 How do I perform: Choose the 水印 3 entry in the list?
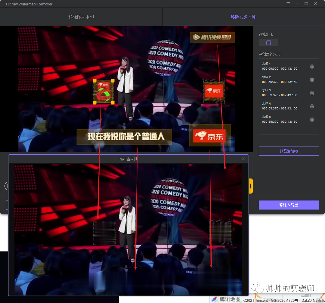coord(289,93)
